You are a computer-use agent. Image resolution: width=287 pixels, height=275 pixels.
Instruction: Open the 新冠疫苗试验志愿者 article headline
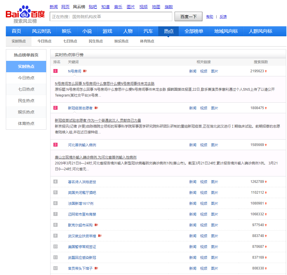tap(98, 121)
